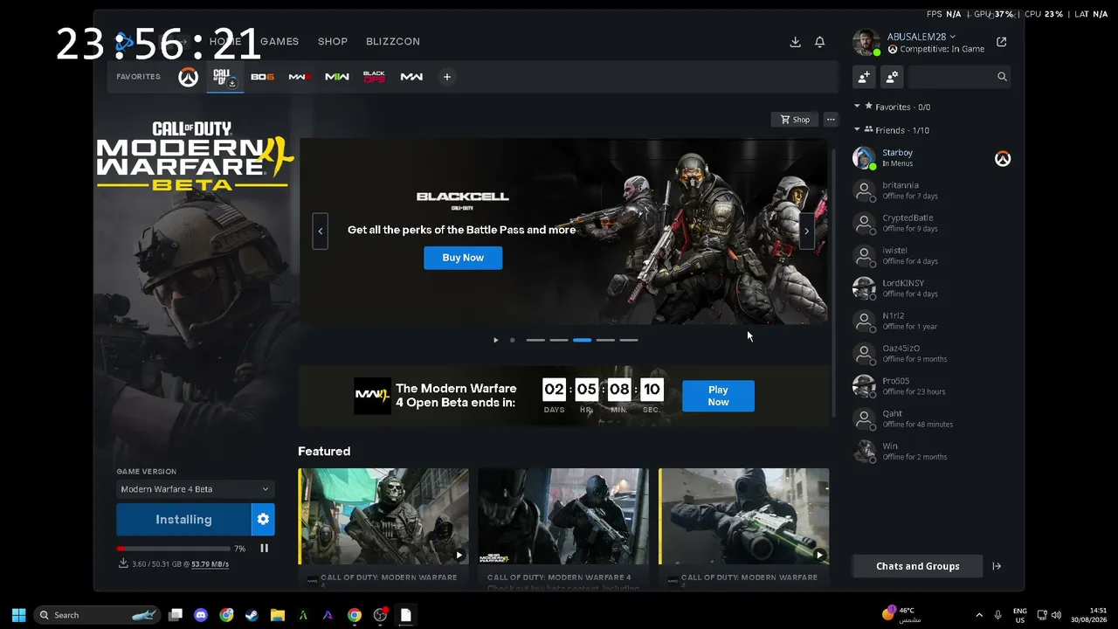Viewport: 1118px width, 629px height.
Task: Open Chats and Groups
Action: [917, 566]
